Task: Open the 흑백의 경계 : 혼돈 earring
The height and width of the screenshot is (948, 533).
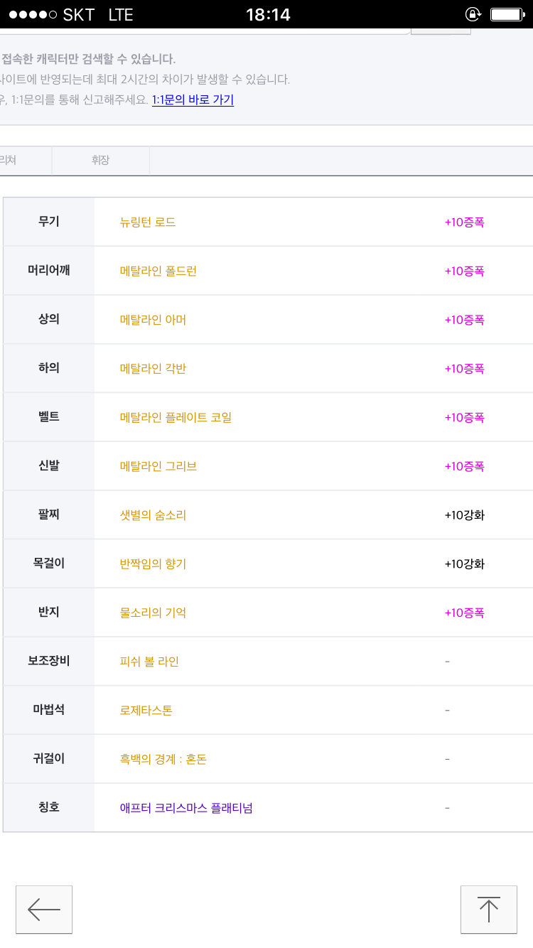Action: pos(163,759)
